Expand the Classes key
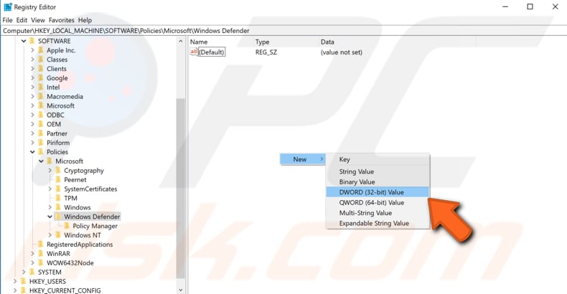Screen dimensions: 567x294 coord(32,60)
